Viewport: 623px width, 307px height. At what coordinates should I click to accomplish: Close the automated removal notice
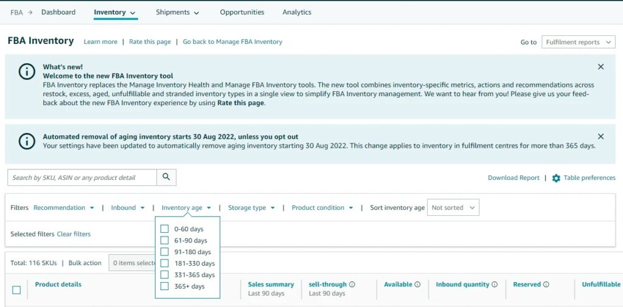point(600,137)
